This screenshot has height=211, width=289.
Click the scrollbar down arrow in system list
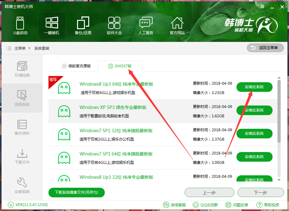(x=279, y=180)
